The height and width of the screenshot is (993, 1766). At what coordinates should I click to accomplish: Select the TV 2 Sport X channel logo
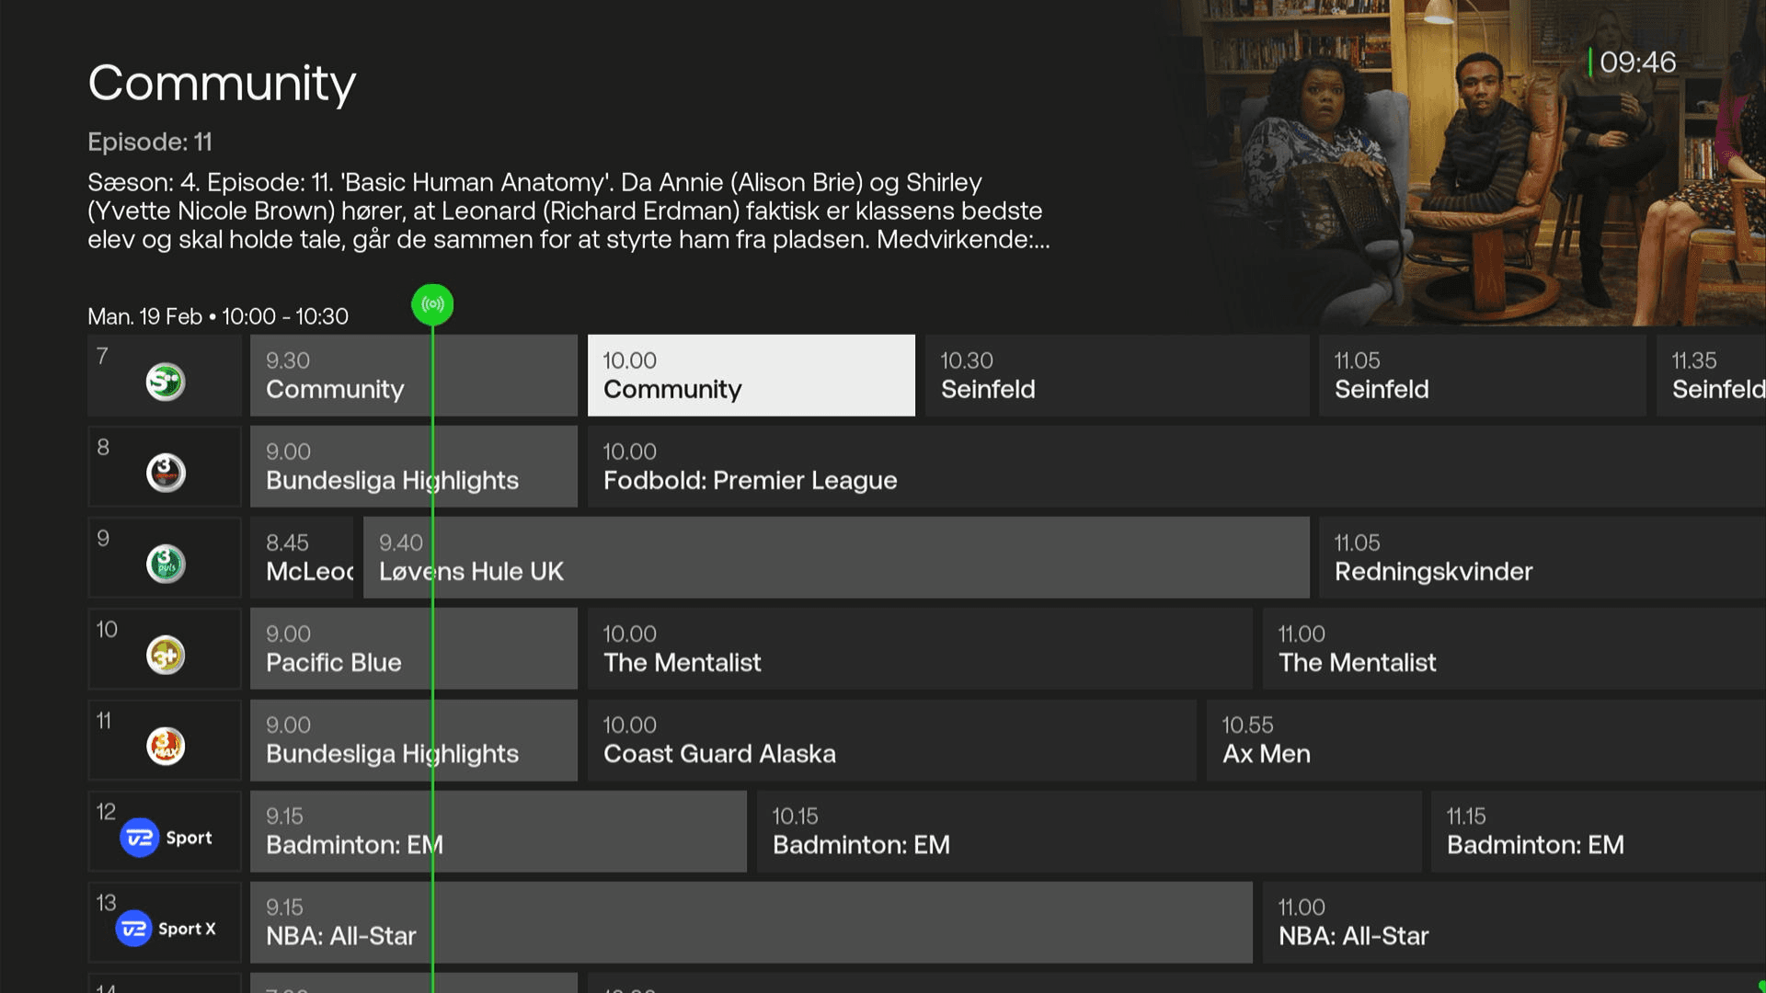point(164,927)
